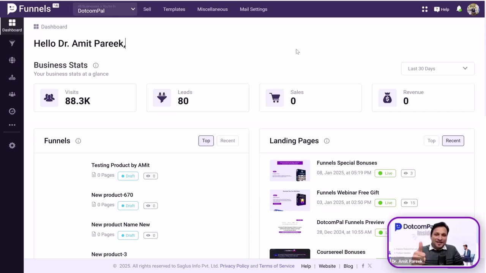486x273 pixels.
Task: Open the Funnels Webinar Free Gift landing page
Action: [348, 193]
